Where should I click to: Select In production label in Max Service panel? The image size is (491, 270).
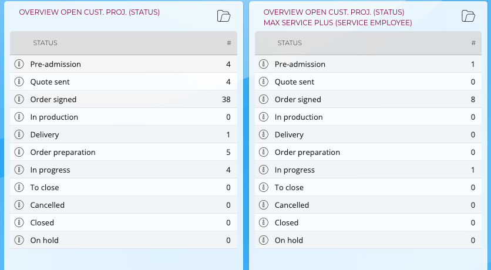[x=298, y=117]
